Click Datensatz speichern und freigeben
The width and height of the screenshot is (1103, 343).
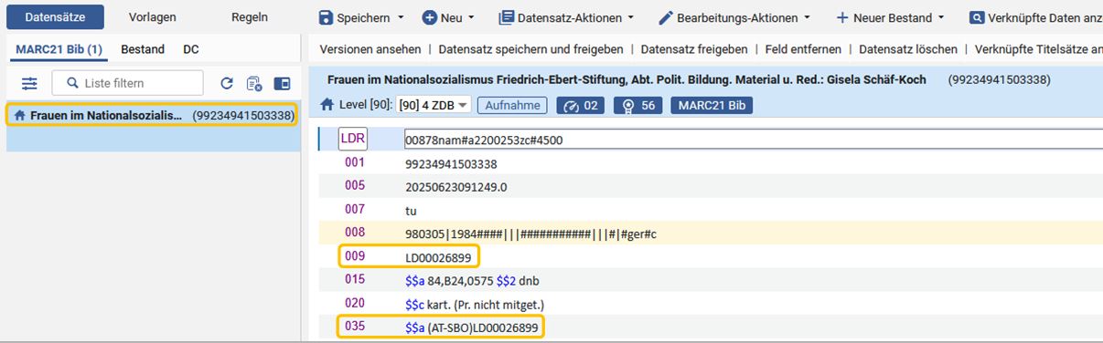(x=531, y=49)
